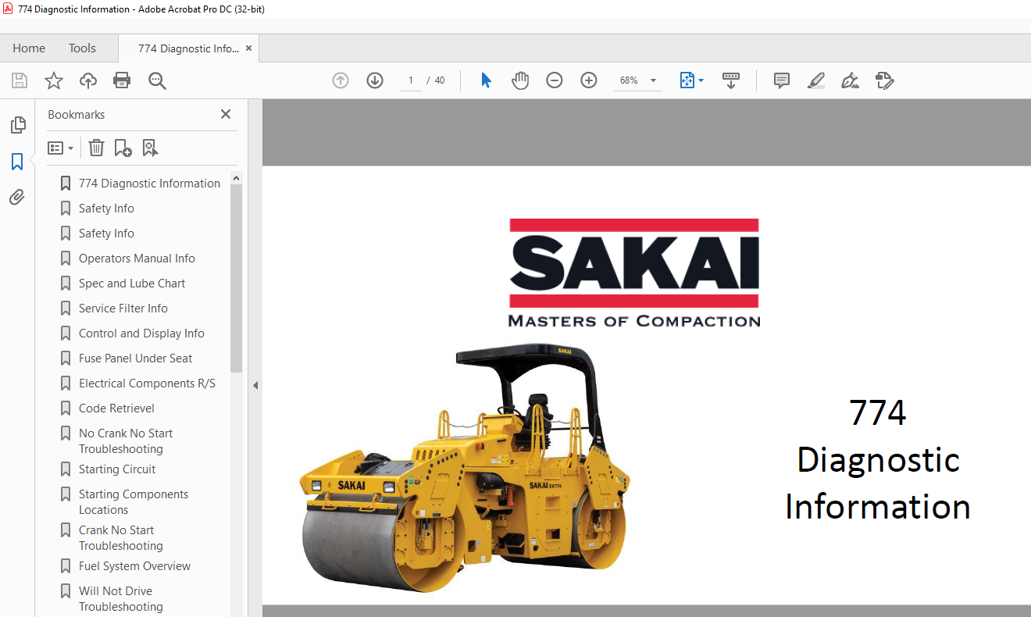This screenshot has width=1031, height=617.
Task: Click the 774 Diagnostic Information page title
Action: [x=877, y=459]
